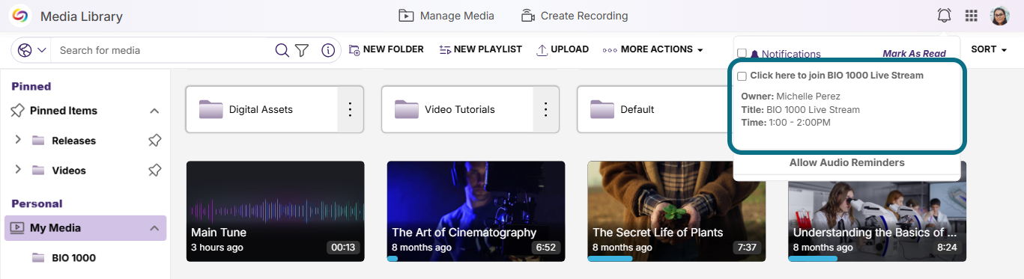Create a New Folder
Screen dimensions: 1024x279
pyautogui.click(x=387, y=49)
